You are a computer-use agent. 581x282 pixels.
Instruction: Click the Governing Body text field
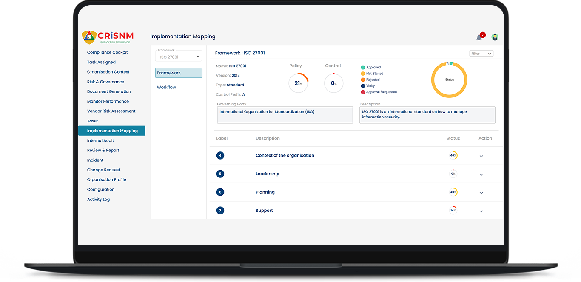[x=285, y=115]
